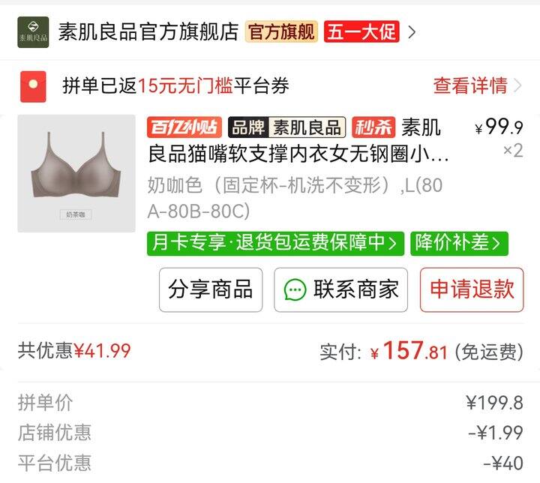Expand store page via chevron after 五一大促
The height and width of the screenshot is (483, 540).
point(412,32)
